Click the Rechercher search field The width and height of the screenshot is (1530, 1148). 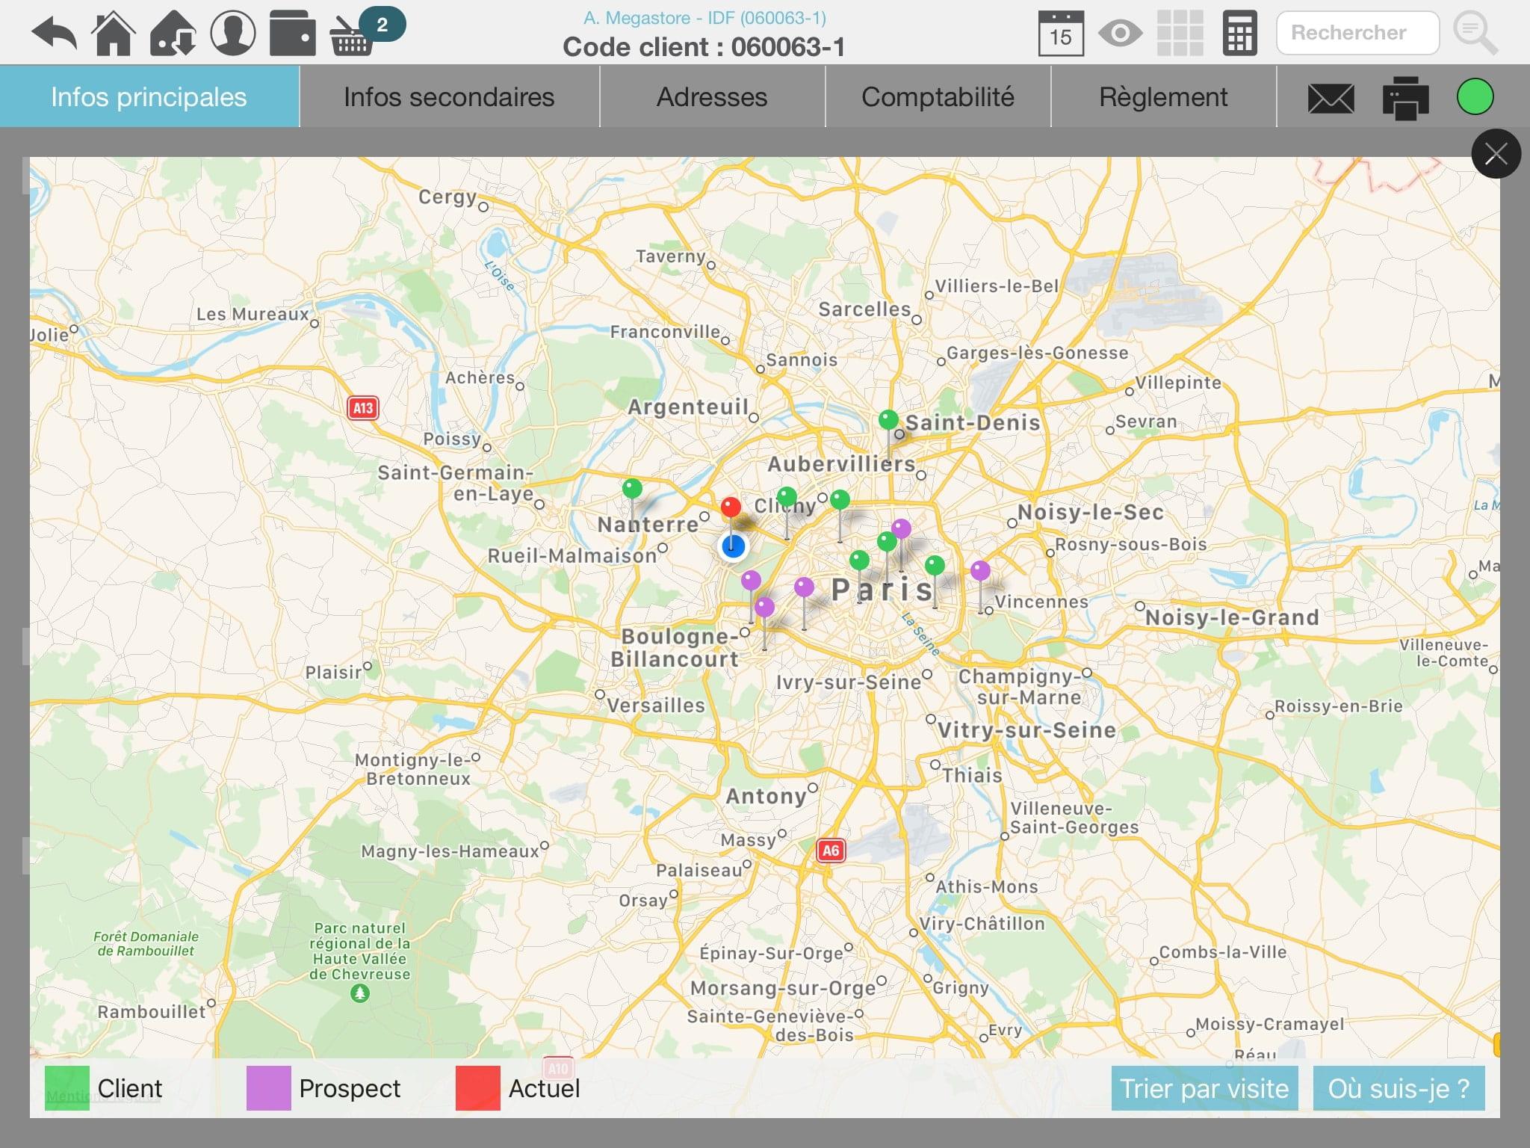(1357, 33)
